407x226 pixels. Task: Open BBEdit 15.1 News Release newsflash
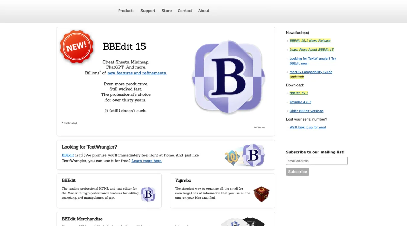point(310,41)
